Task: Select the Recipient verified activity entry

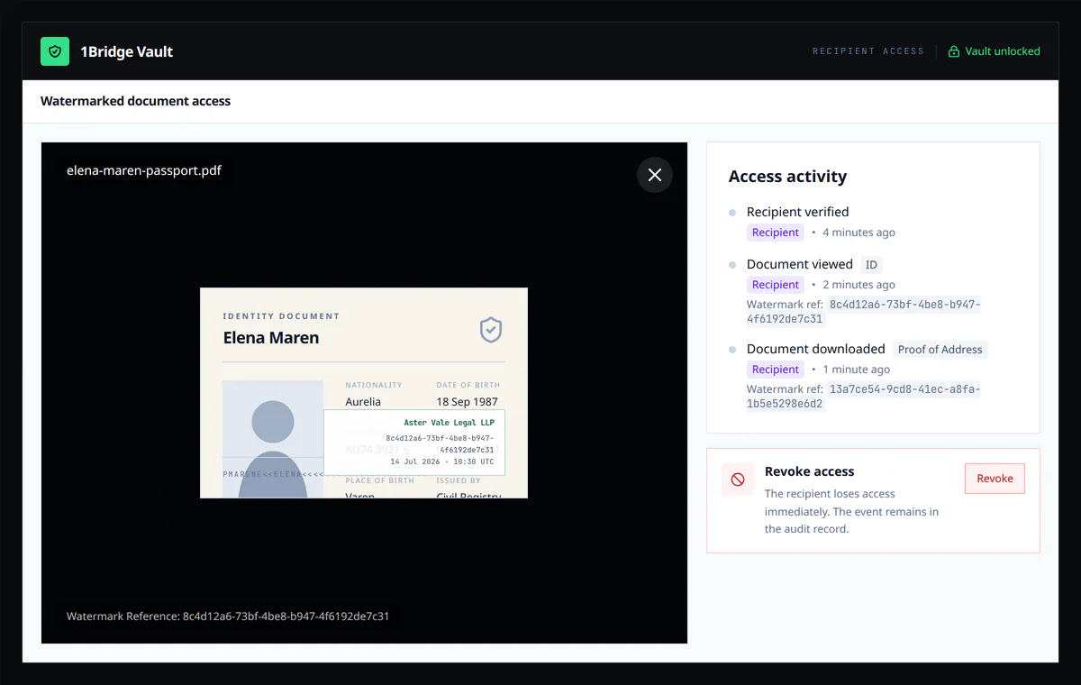Action: coord(797,212)
